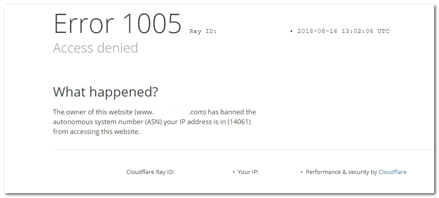Click the bullet before Your IP

(234, 172)
